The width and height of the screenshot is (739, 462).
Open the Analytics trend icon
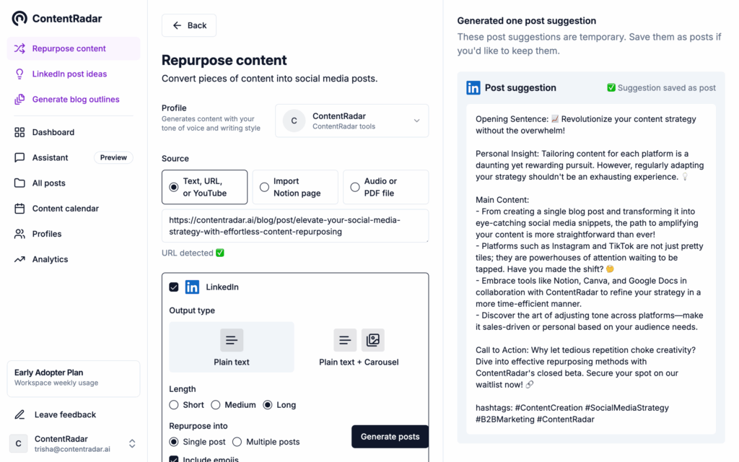(19, 259)
